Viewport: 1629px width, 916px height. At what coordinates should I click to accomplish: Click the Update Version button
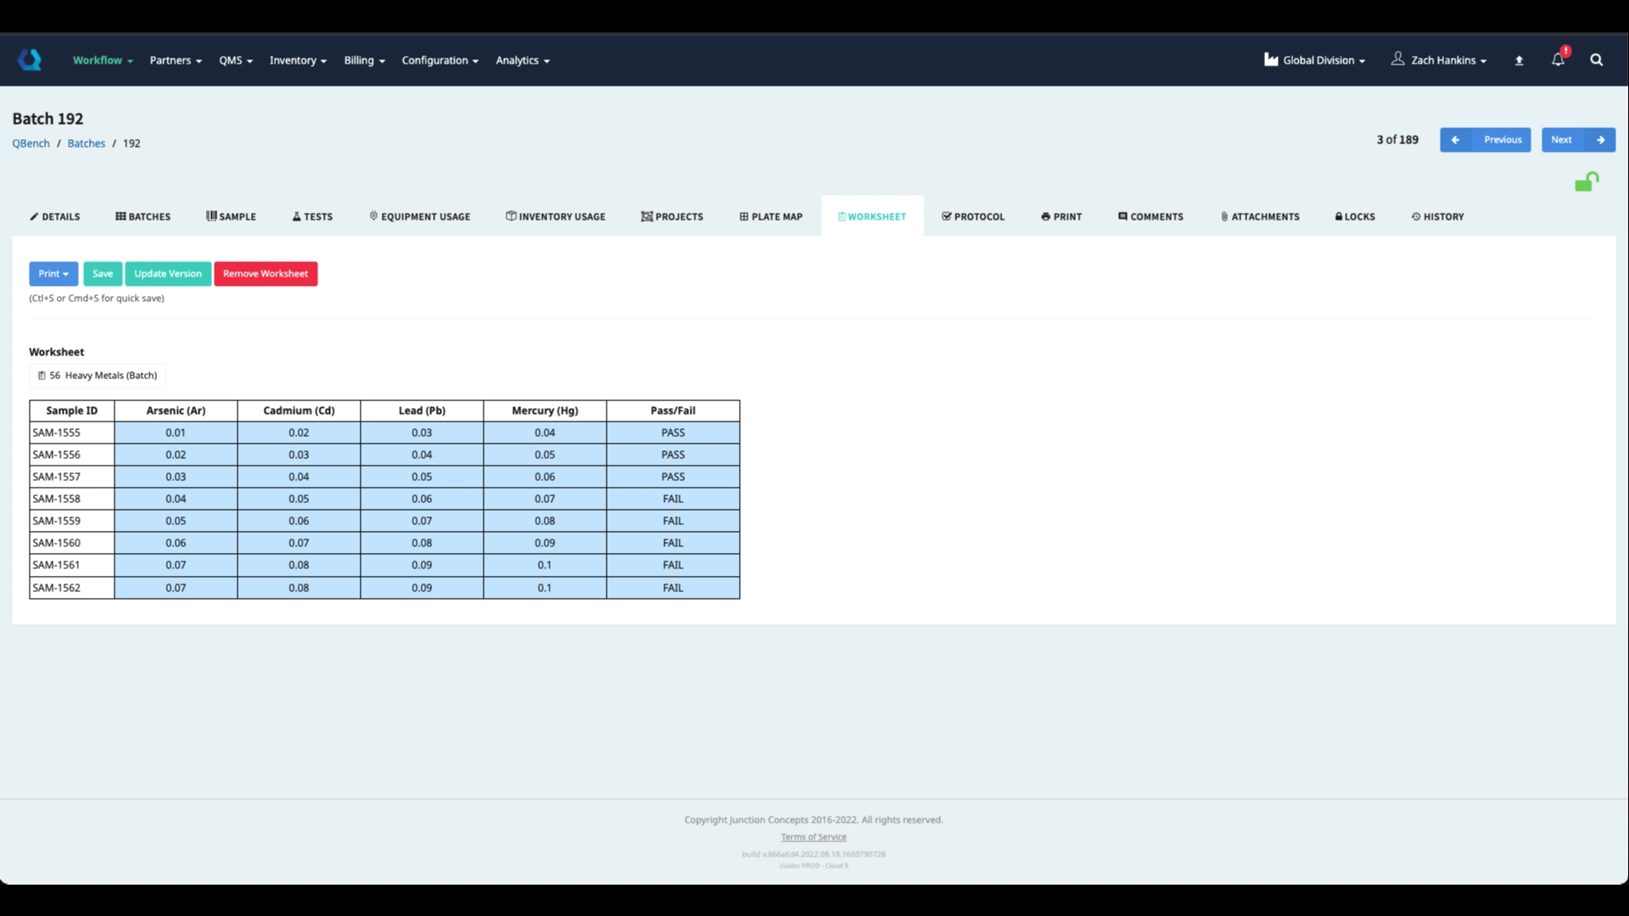point(168,273)
